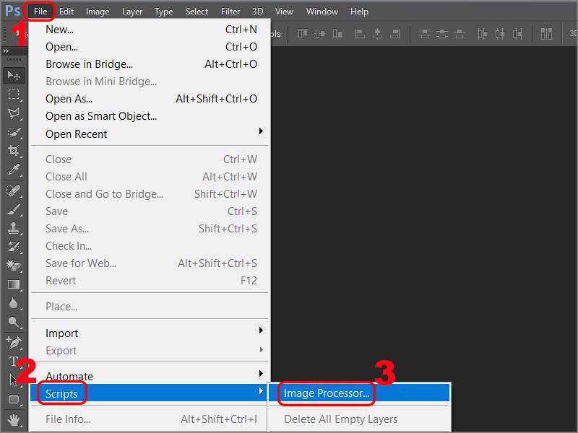Choose File Info... from the File menu
This screenshot has height=433, width=578.
150,419
